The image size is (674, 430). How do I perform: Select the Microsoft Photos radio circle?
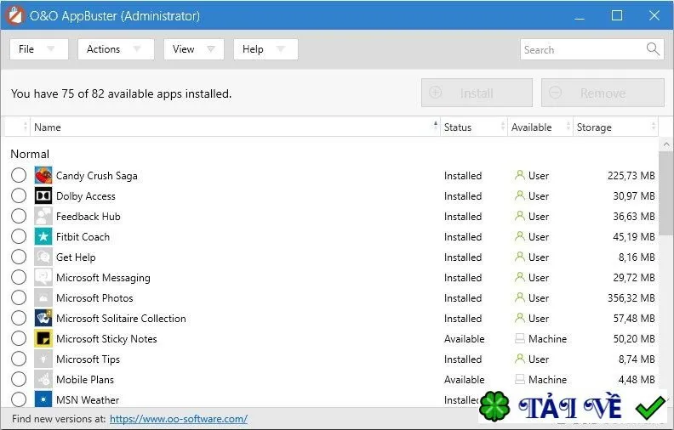point(19,297)
